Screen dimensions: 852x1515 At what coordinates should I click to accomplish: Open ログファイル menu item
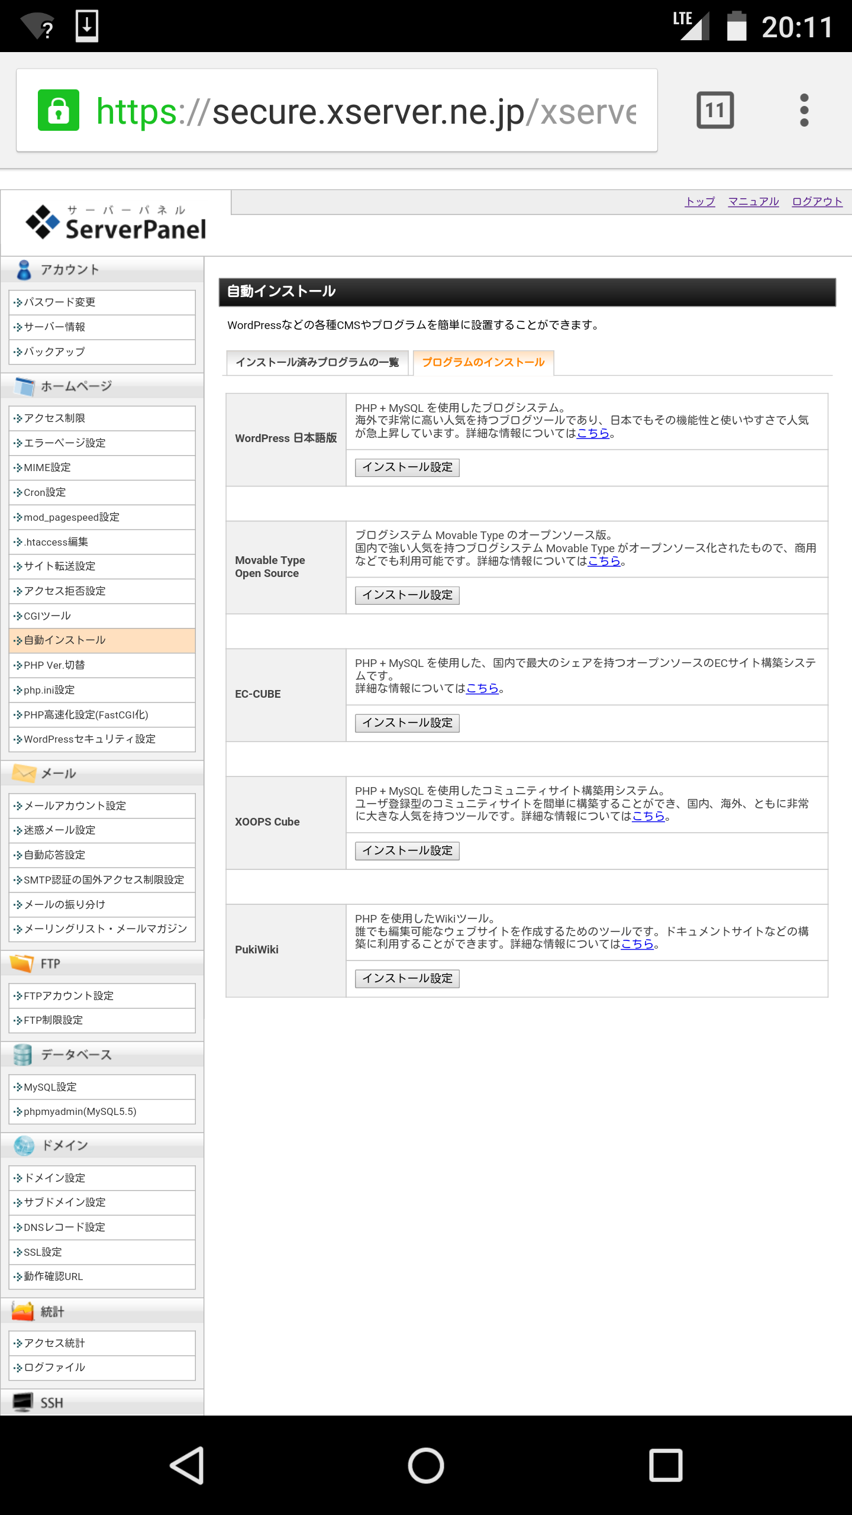click(102, 1368)
